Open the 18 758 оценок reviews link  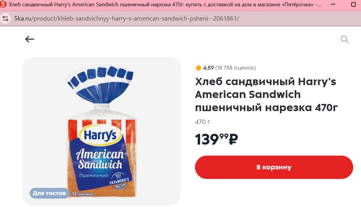click(235, 68)
